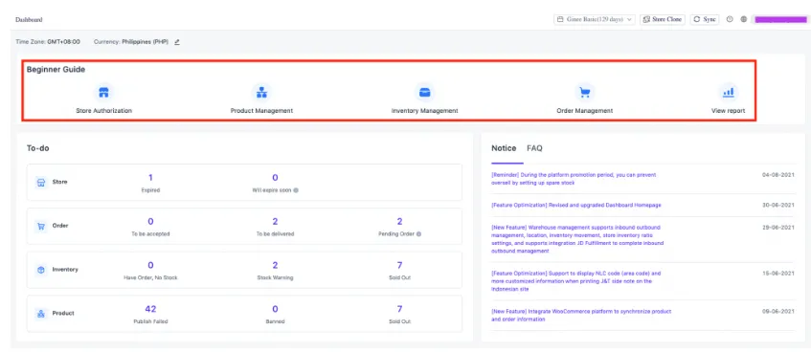Click the To-do heading
The width and height of the screenshot is (811, 352).
[x=37, y=148]
